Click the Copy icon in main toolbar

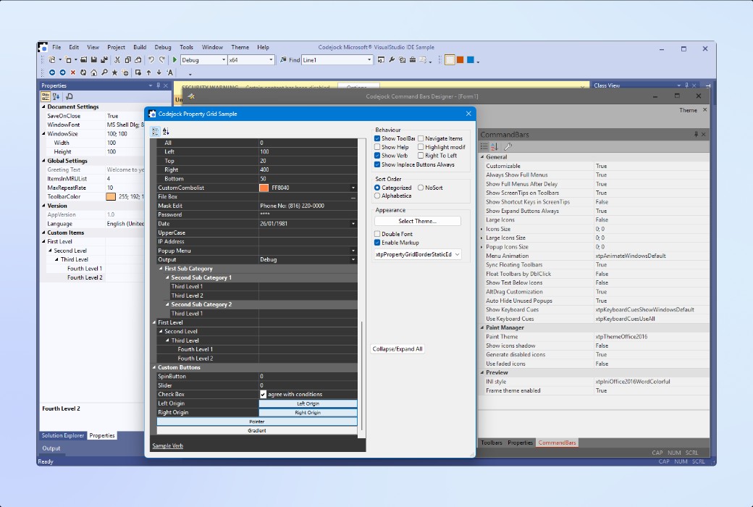click(x=127, y=60)
